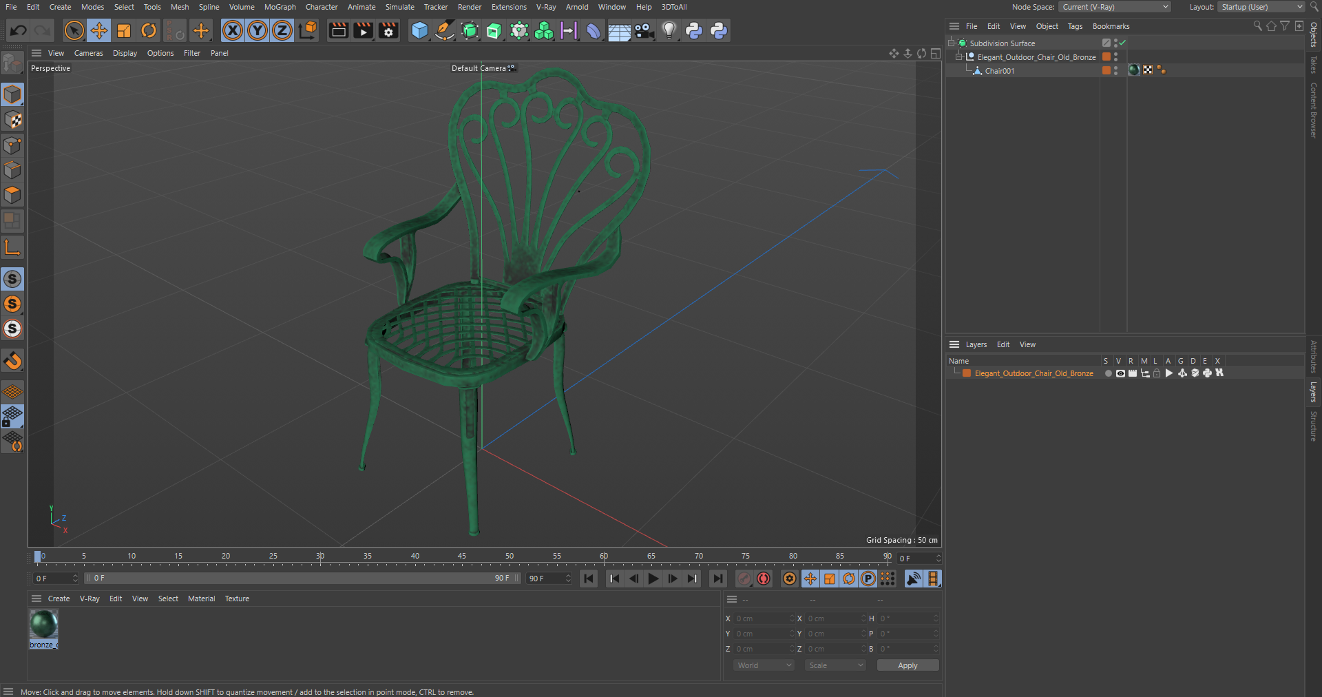The height and width of the screenshot is (697, 1322).
Task: Click the Camera object icon
Action: point(644,30)
